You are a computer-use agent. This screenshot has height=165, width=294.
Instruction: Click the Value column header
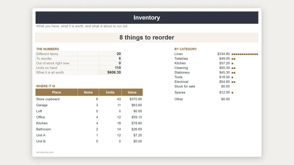coord(132,92)
